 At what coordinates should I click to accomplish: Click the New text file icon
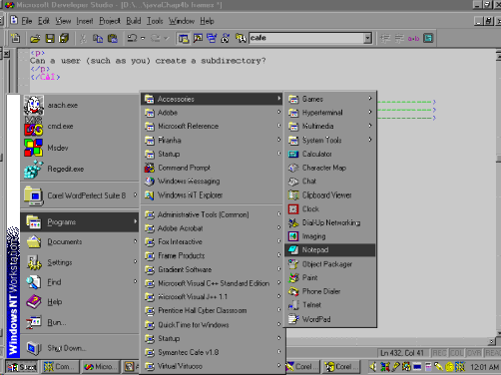[15, 38]
